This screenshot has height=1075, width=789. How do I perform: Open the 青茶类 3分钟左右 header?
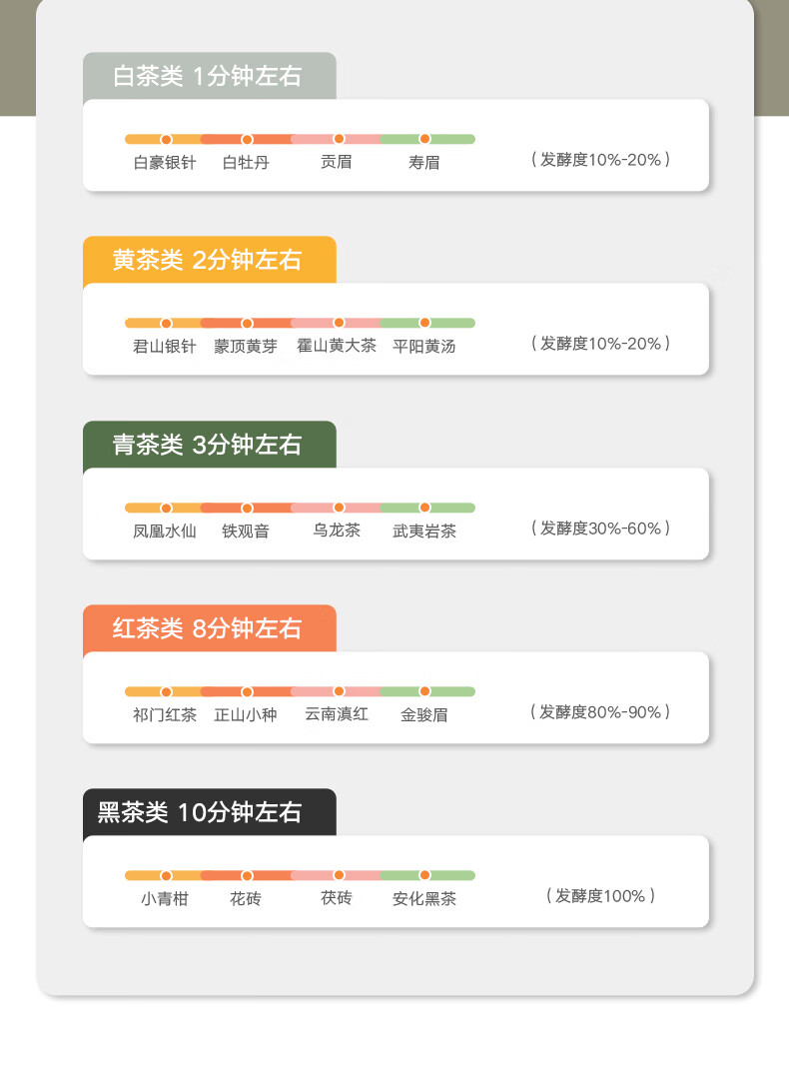click(x=209, y=445)
